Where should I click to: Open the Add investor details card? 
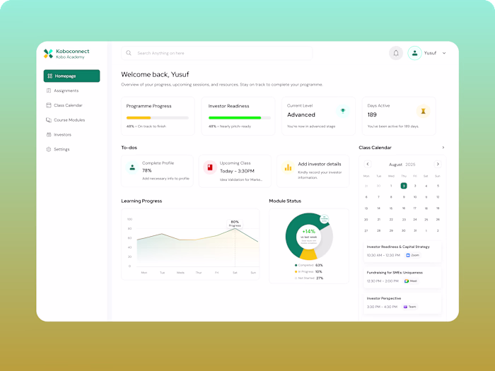[313, 171]
